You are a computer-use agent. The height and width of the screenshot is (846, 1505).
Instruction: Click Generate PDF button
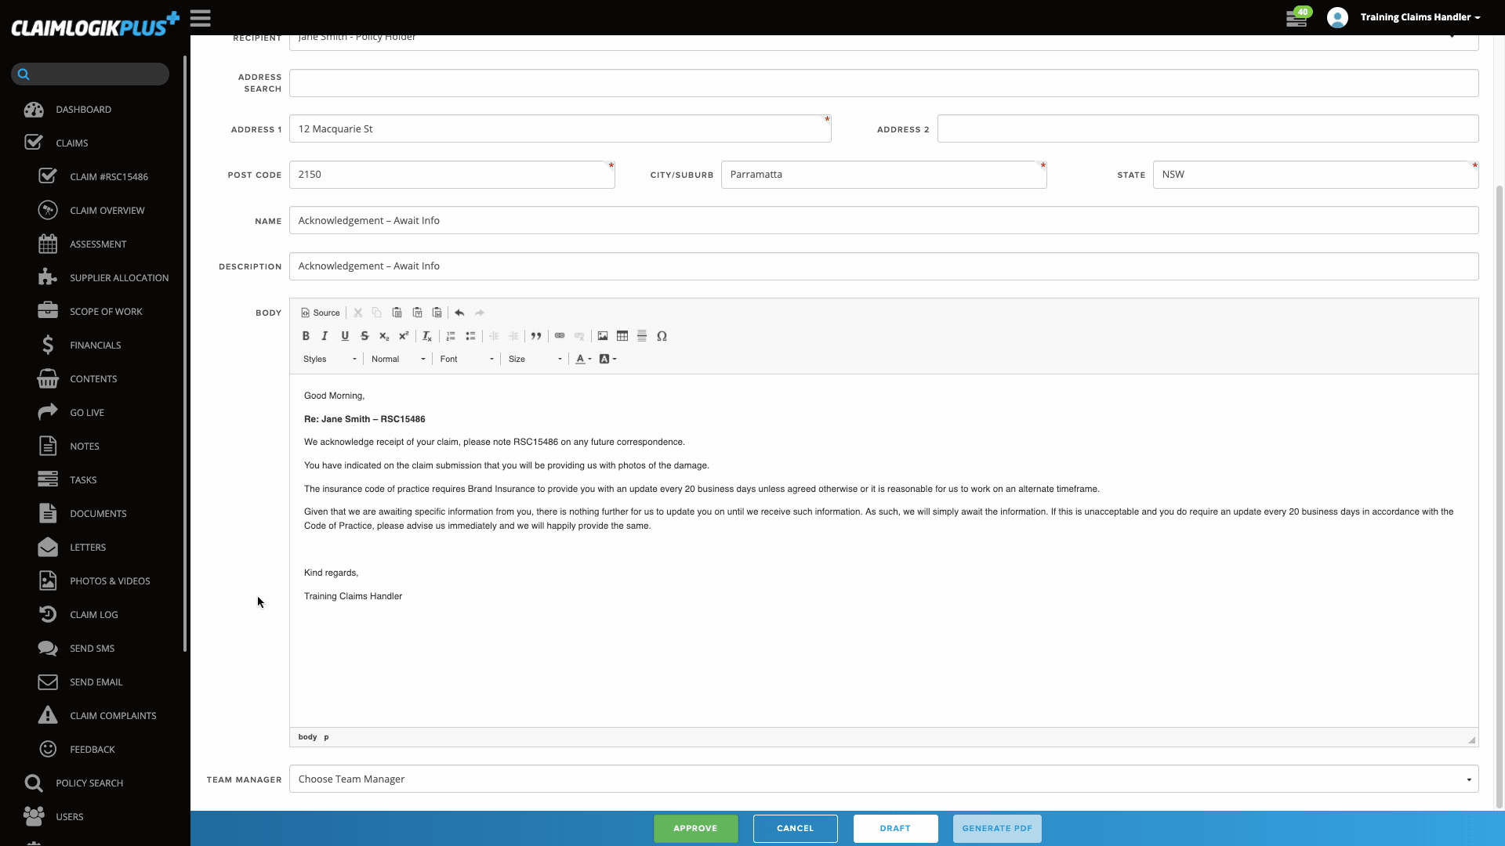(x=997, y=829)
